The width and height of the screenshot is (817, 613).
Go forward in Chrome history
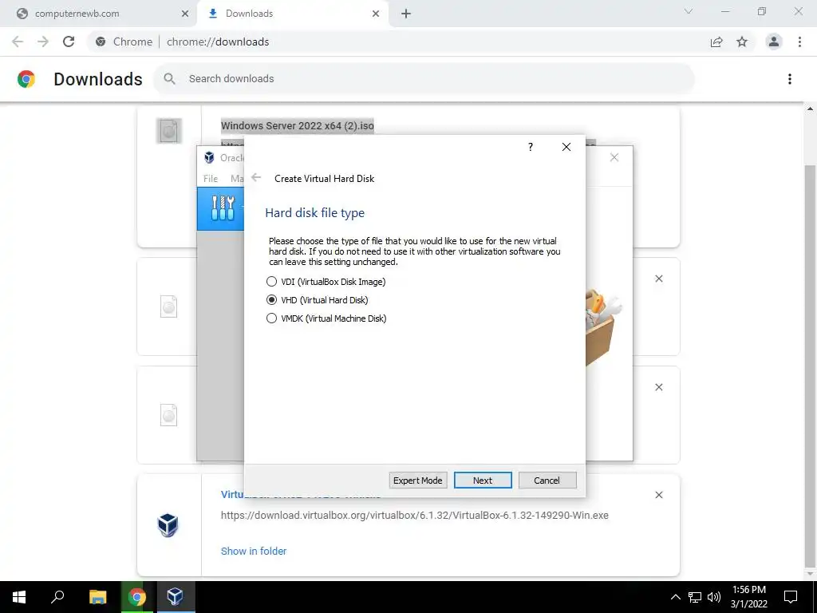tap(43, 42)
